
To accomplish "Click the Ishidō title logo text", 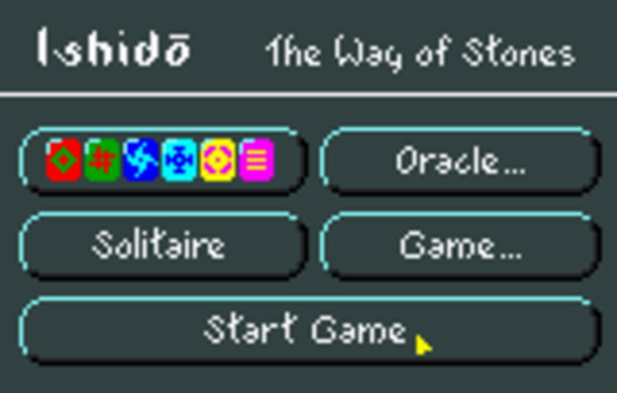I will tap(115, 47).
